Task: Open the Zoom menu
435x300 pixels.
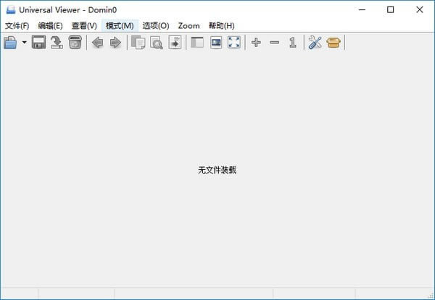Action: pos(188,26)
